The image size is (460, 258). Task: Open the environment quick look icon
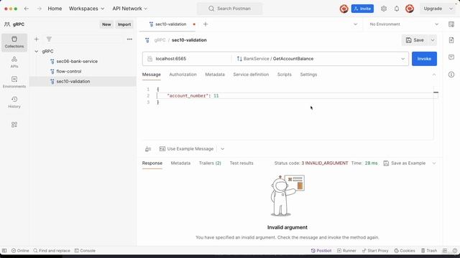point(451,24)
